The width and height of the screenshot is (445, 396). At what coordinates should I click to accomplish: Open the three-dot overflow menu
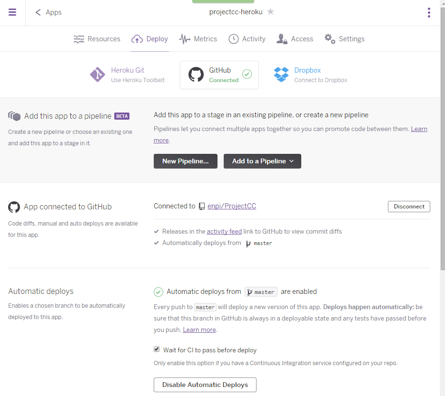(429, 13)
